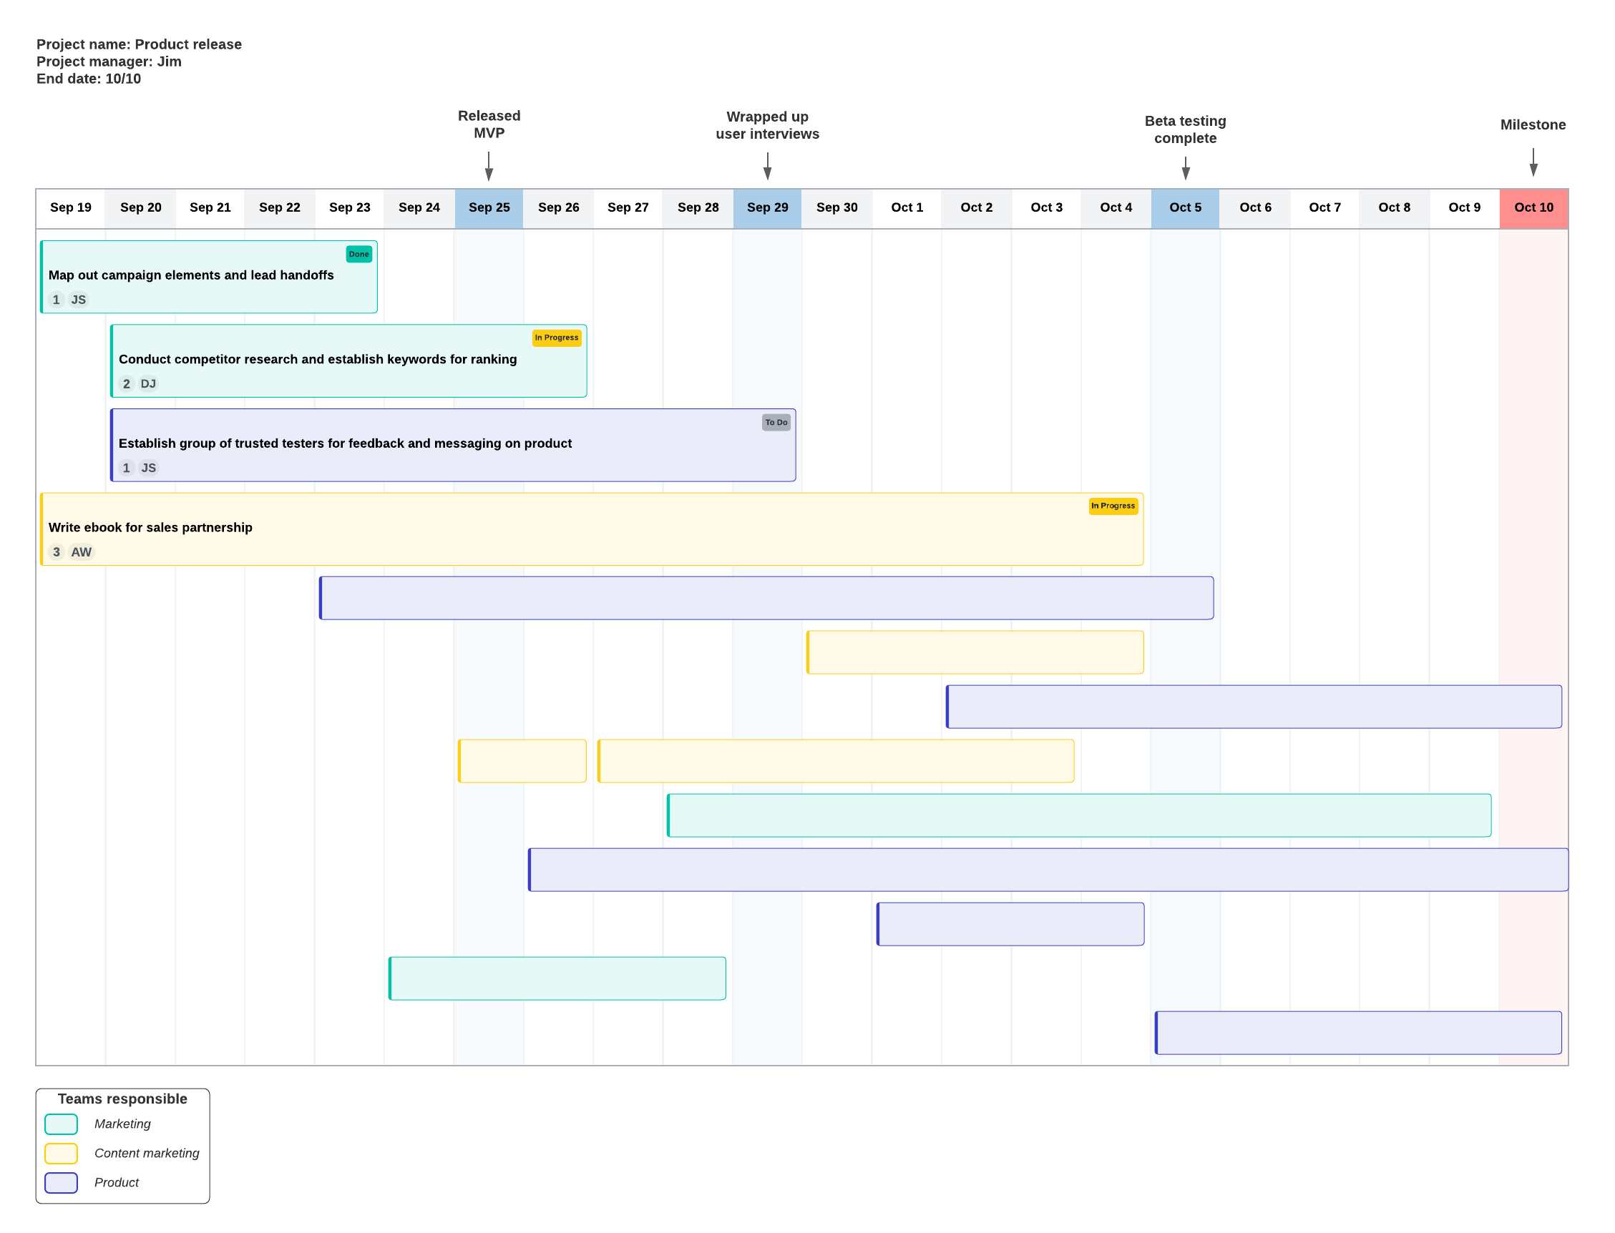Click the Beta testing complete milestone arrow
The width and height of the screenshot is (1615, 1233).
1185,167
